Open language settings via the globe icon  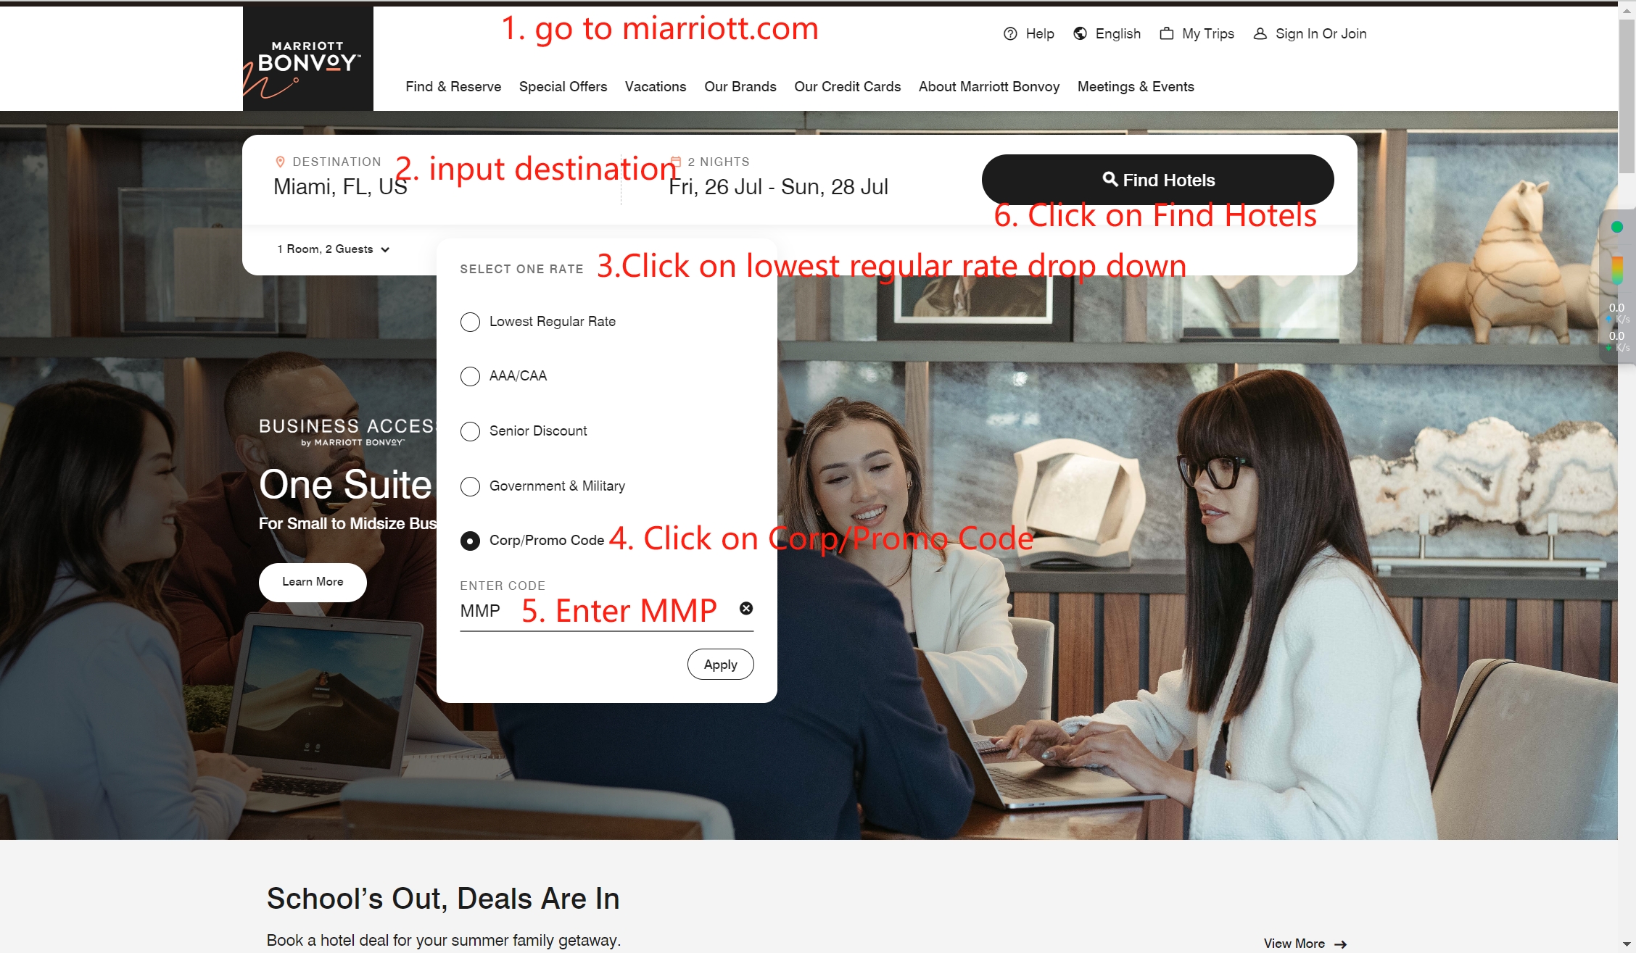1080,33
